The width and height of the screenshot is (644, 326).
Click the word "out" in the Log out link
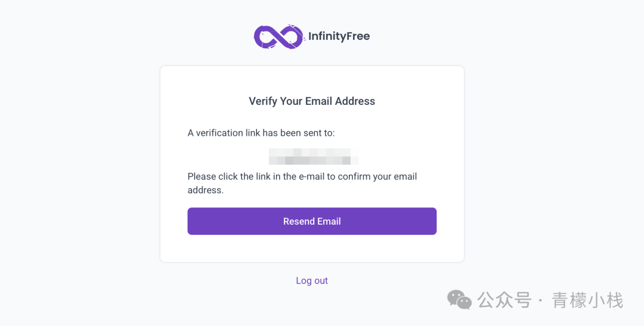[x=321, y=281]
